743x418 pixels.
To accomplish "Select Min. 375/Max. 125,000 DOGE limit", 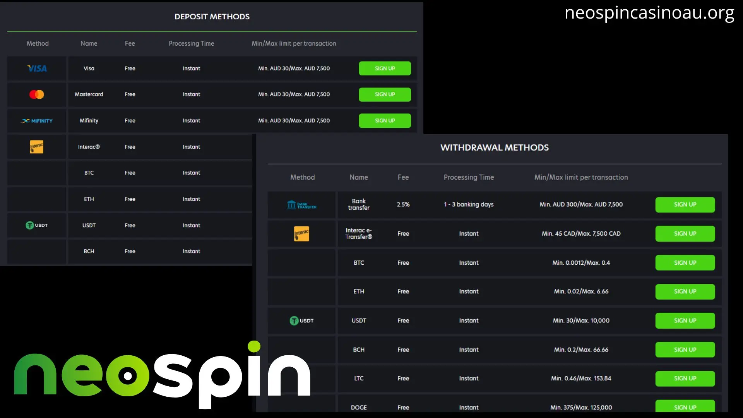I will (x=581, y=408).
